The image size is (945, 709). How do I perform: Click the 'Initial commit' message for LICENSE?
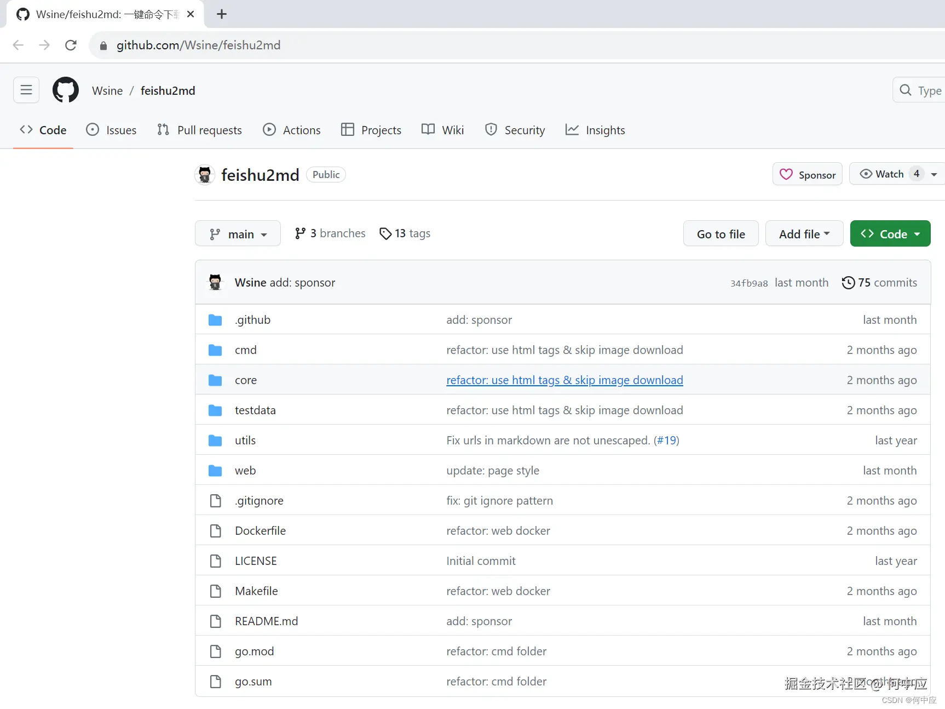[x=481, y=561]
